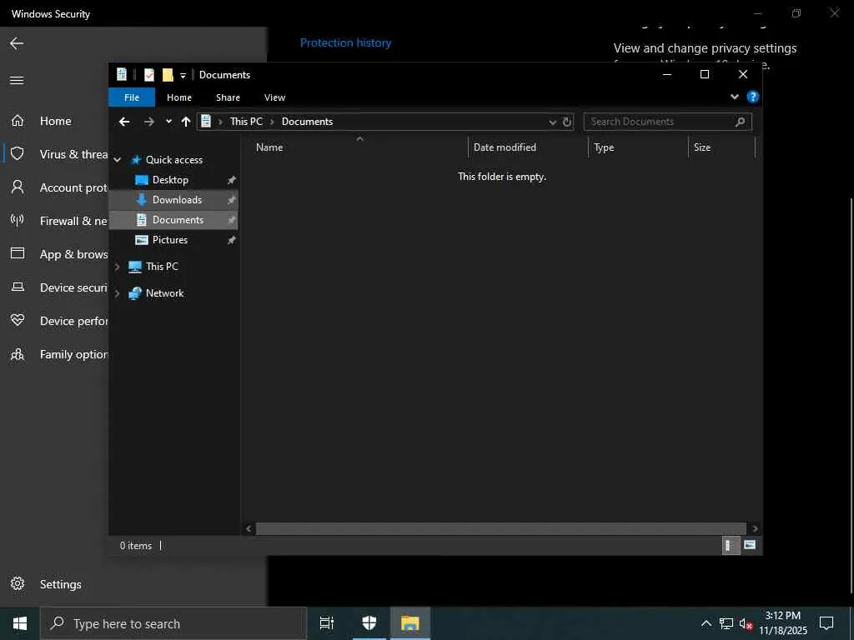The width and height of the screenshot is (854, 640).
Task: Refresh the Documents folder
Action: coord(567,122)
